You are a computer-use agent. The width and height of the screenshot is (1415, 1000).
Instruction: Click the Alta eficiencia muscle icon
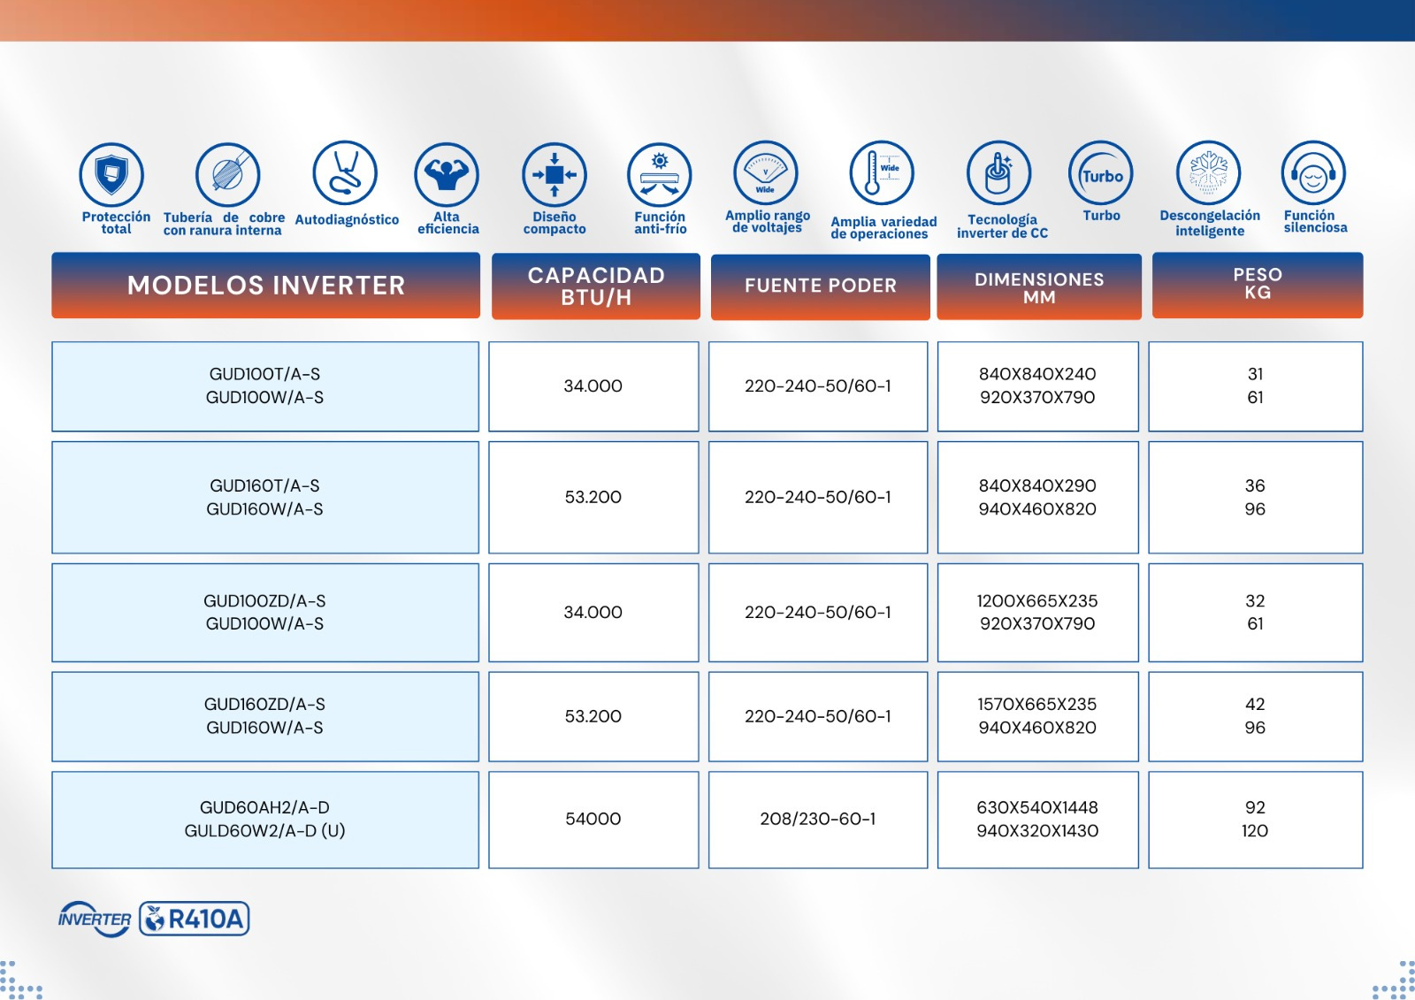(x=447, y=175)
